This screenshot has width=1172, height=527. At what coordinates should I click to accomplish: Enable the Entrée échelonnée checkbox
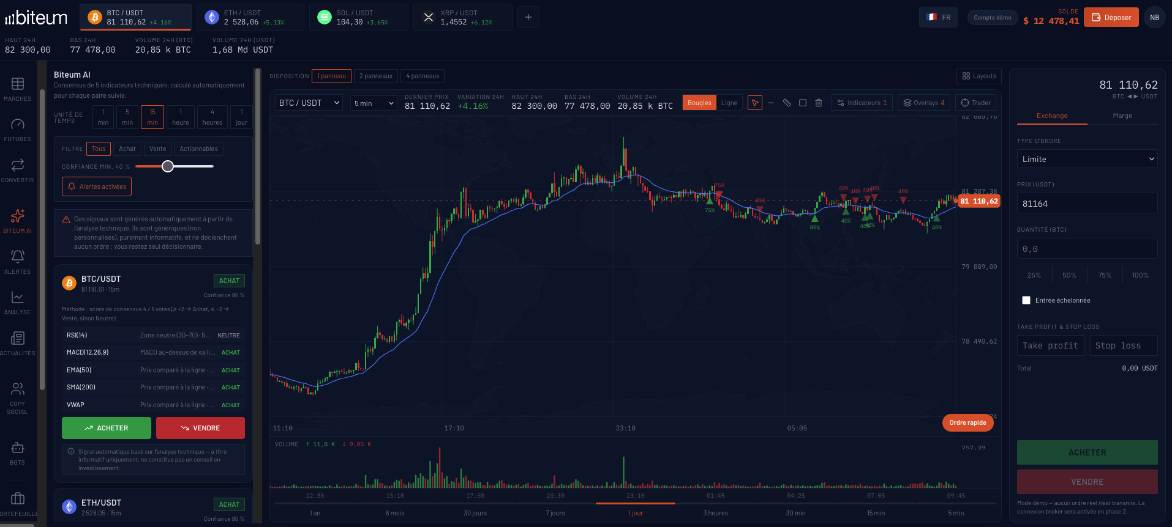coord(1026,300)
